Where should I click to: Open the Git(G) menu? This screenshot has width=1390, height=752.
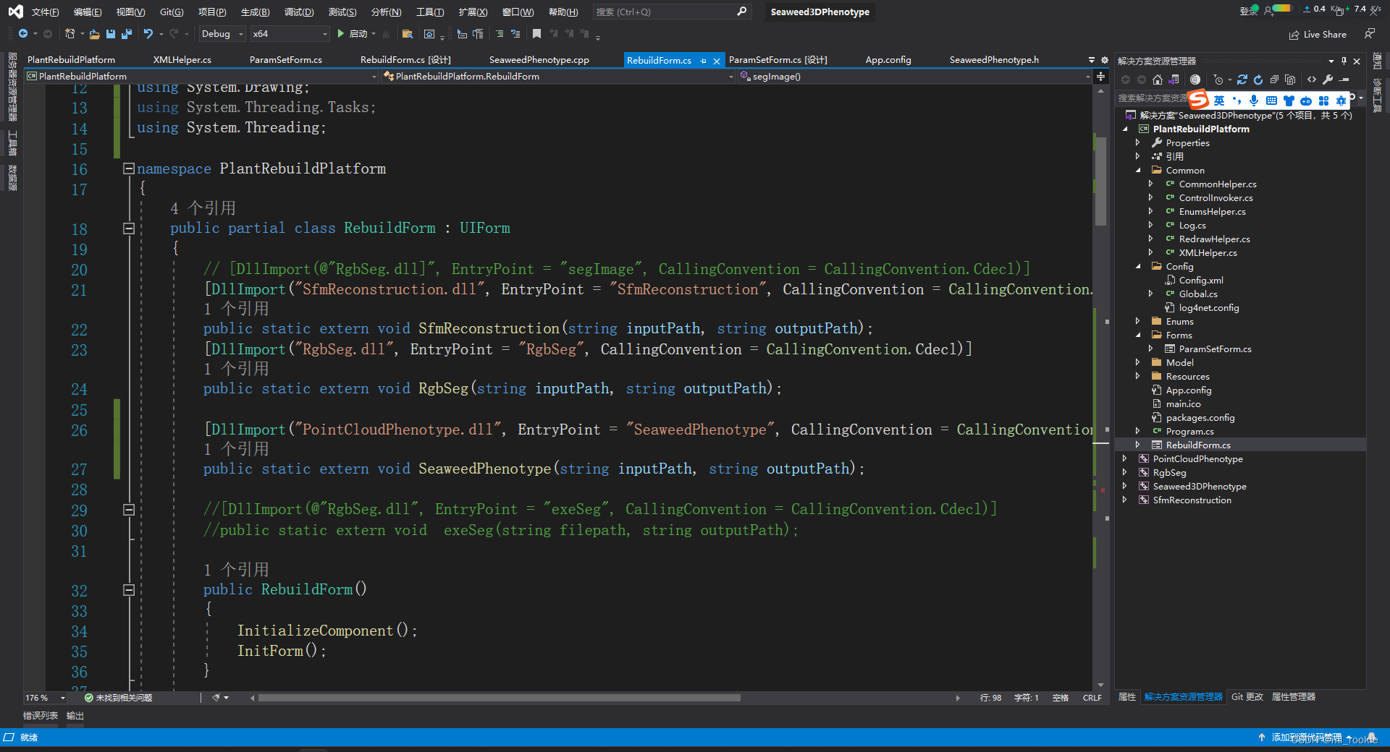click(x=172, y=12)
